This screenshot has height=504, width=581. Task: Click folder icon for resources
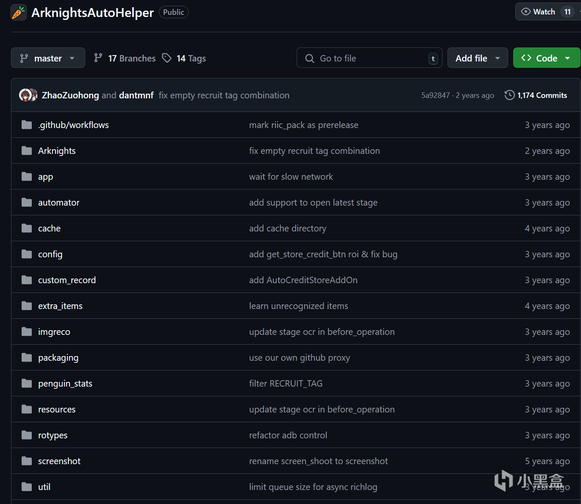[27, 409]
